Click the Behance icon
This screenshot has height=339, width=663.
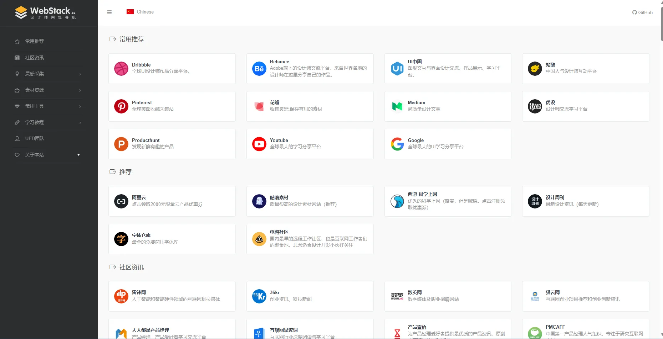(x=259, y=69)
